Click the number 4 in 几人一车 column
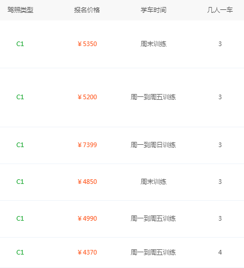244x268 pixels. click(x=220, y=252)
